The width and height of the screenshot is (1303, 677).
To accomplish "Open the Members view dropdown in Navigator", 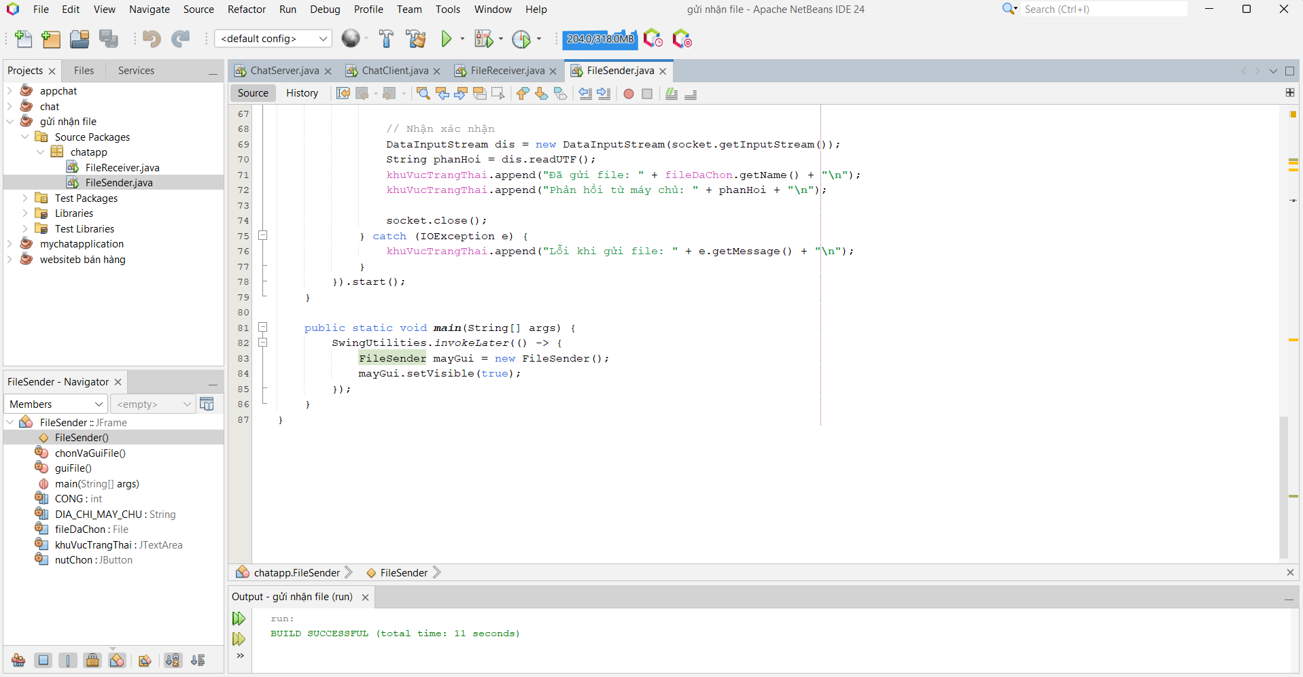I will pos(56,404).
